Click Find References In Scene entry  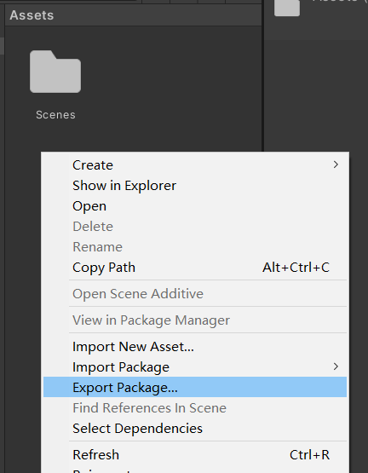click(x=195, y=408)
